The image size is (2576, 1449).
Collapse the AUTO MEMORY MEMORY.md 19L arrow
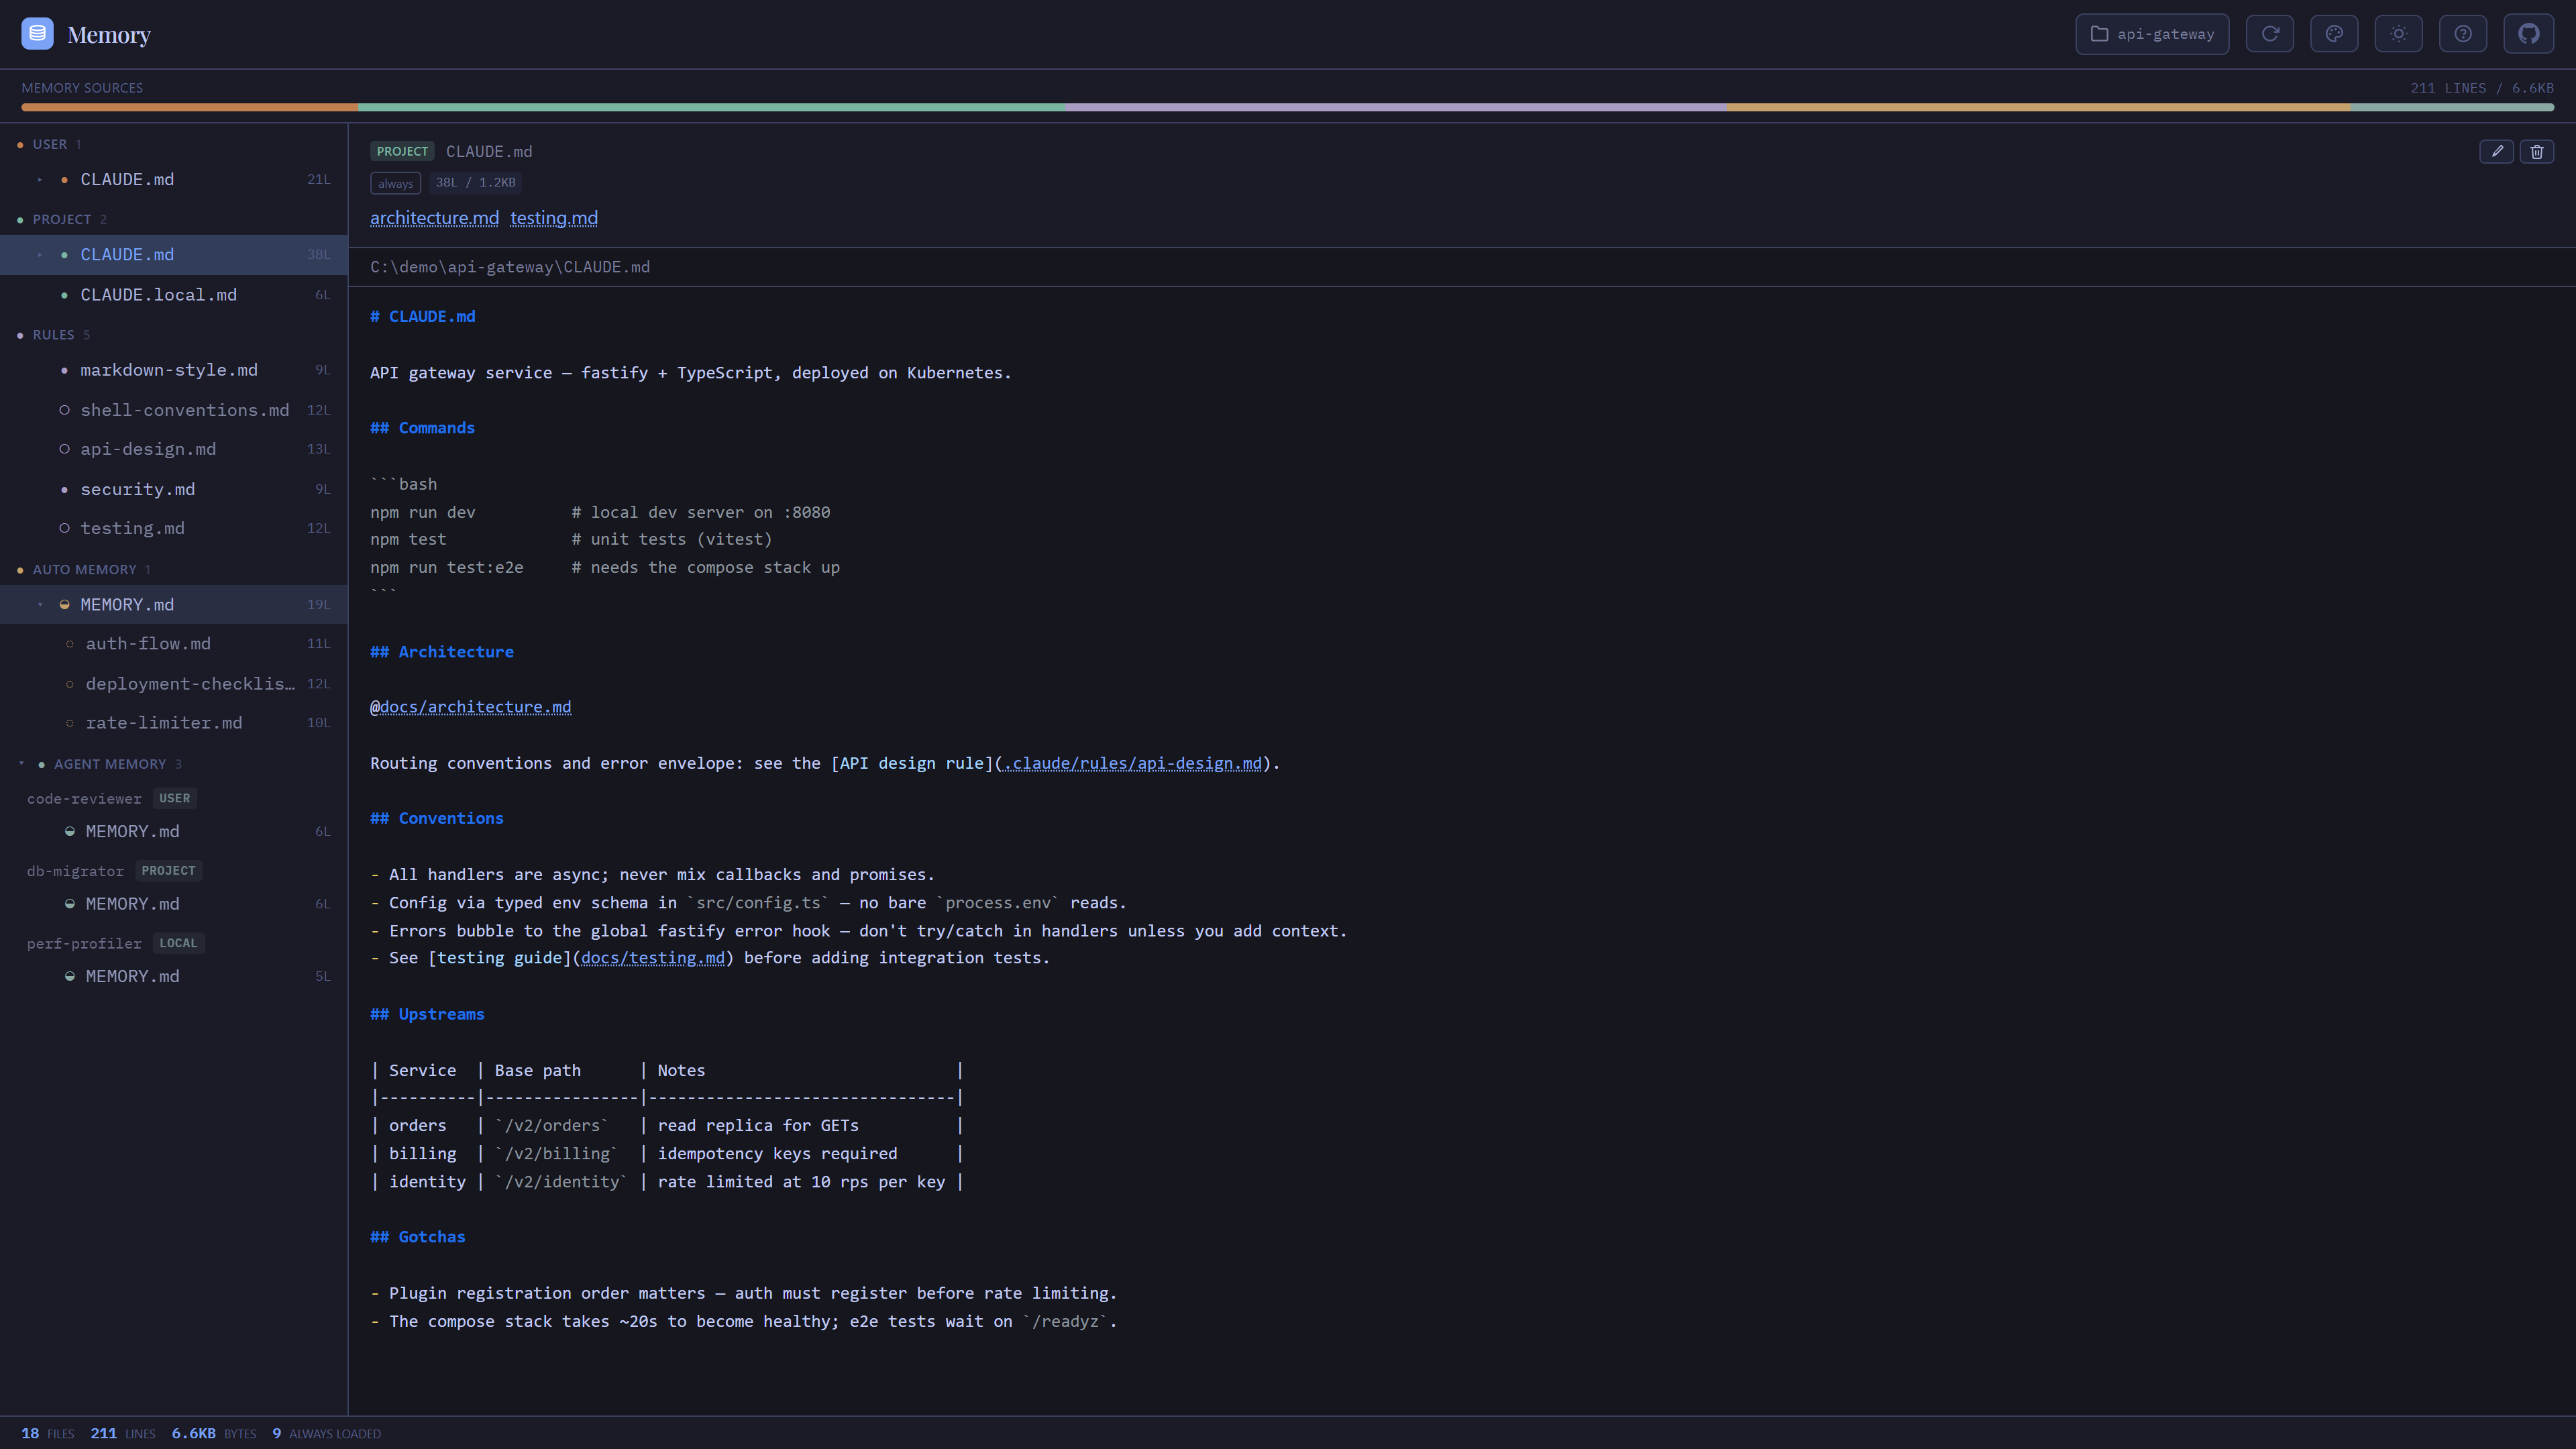[x=40, y=605]
